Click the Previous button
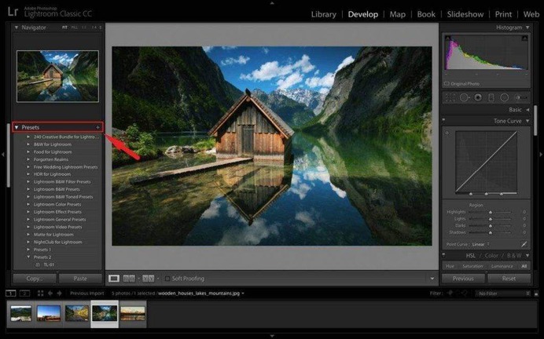Image resolution: width=544 pixels, height=339 pixels. [x=463, y=279]
